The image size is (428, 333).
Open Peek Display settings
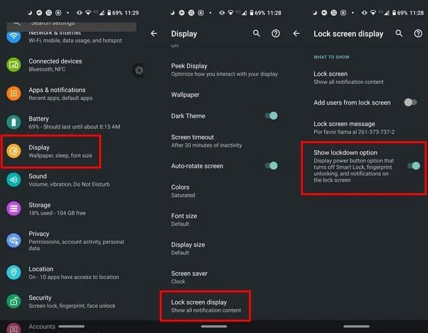(224, 70)
